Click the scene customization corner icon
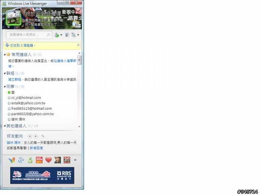 [78, 11]
